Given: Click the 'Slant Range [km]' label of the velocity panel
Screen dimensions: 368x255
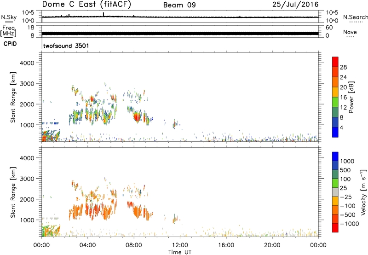Looking at the screenshot, I should pos(13,192).
